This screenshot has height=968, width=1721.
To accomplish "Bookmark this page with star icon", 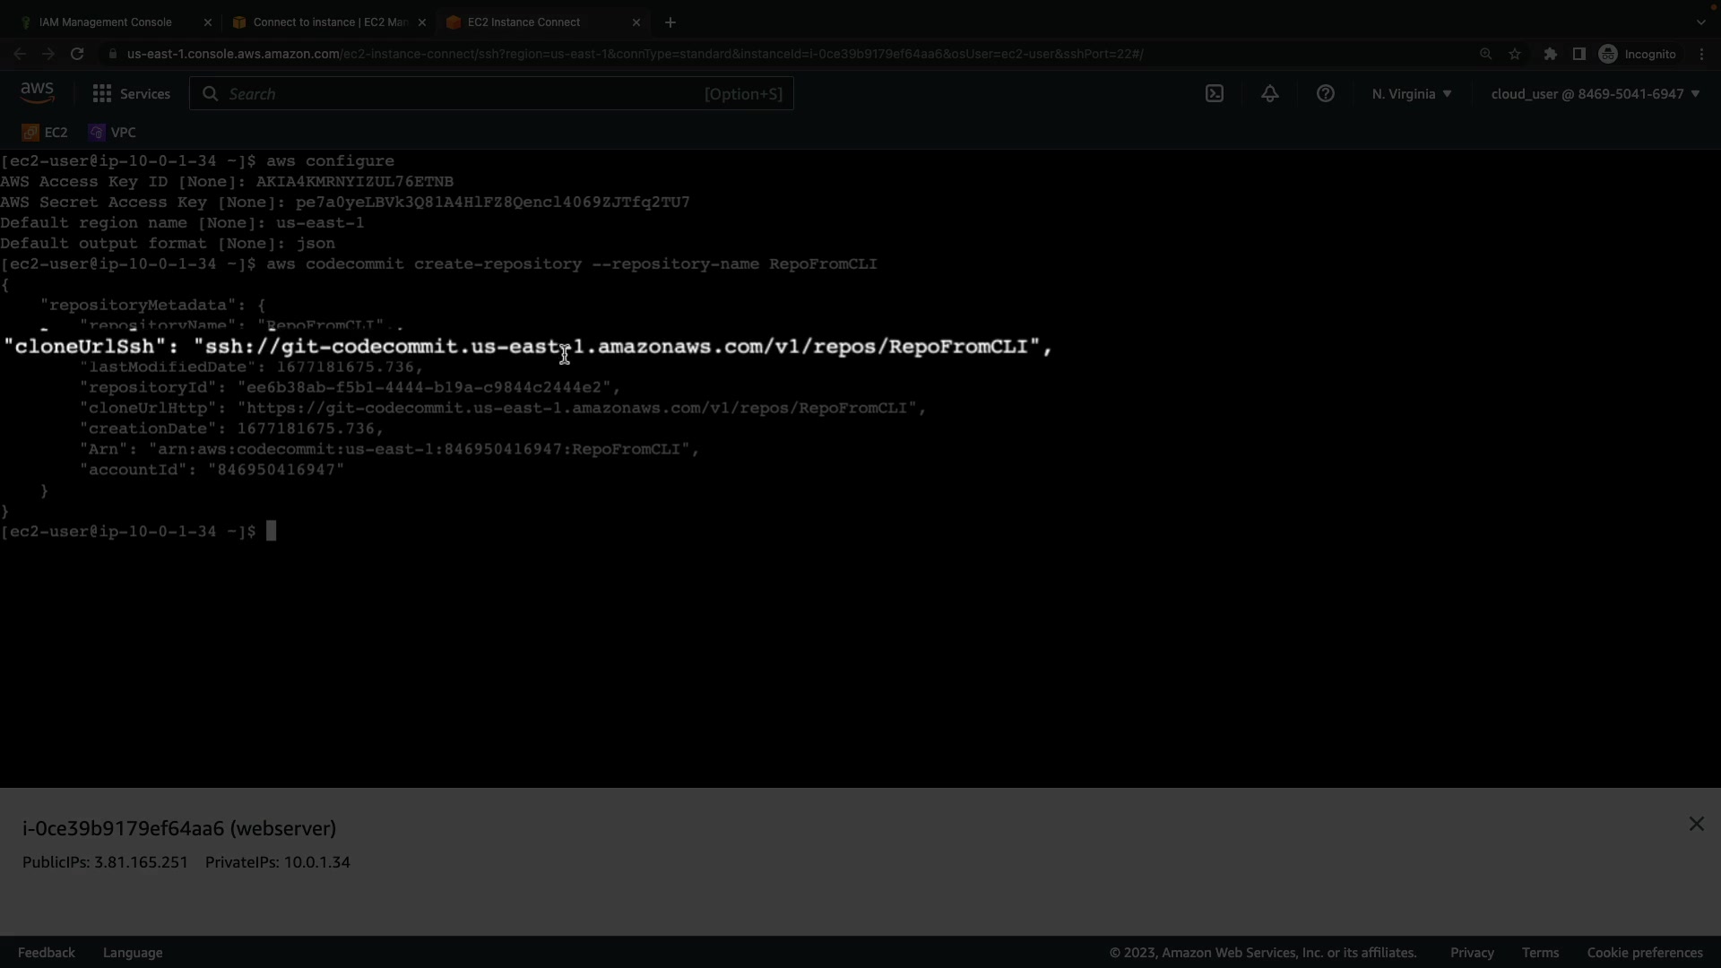I will tap(1515, 55).
